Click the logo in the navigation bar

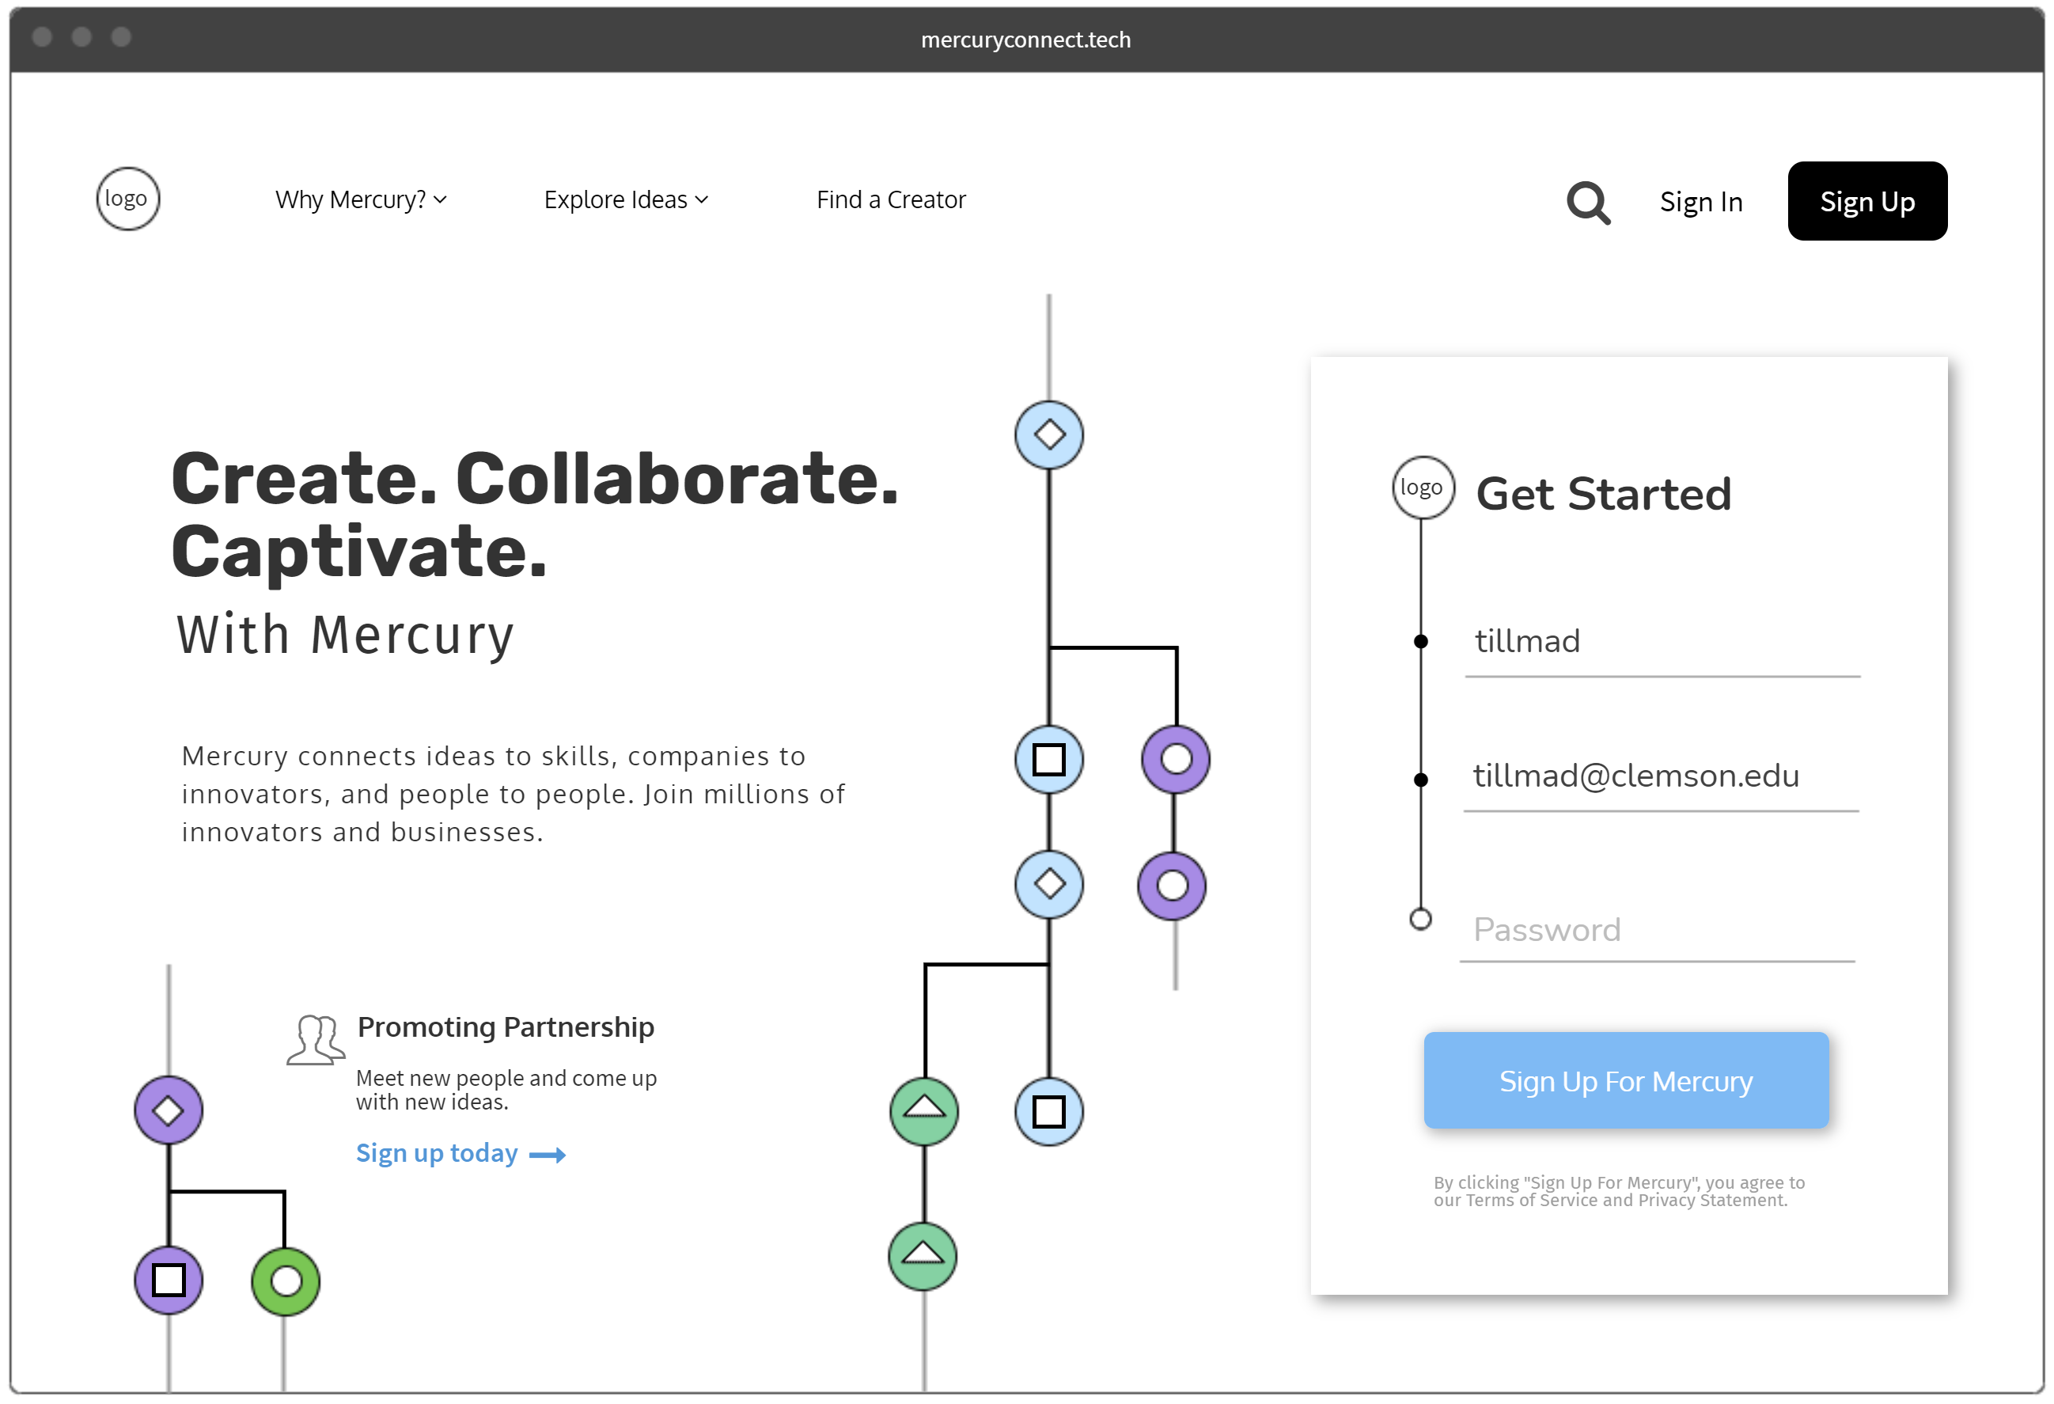tap(128, 199)
